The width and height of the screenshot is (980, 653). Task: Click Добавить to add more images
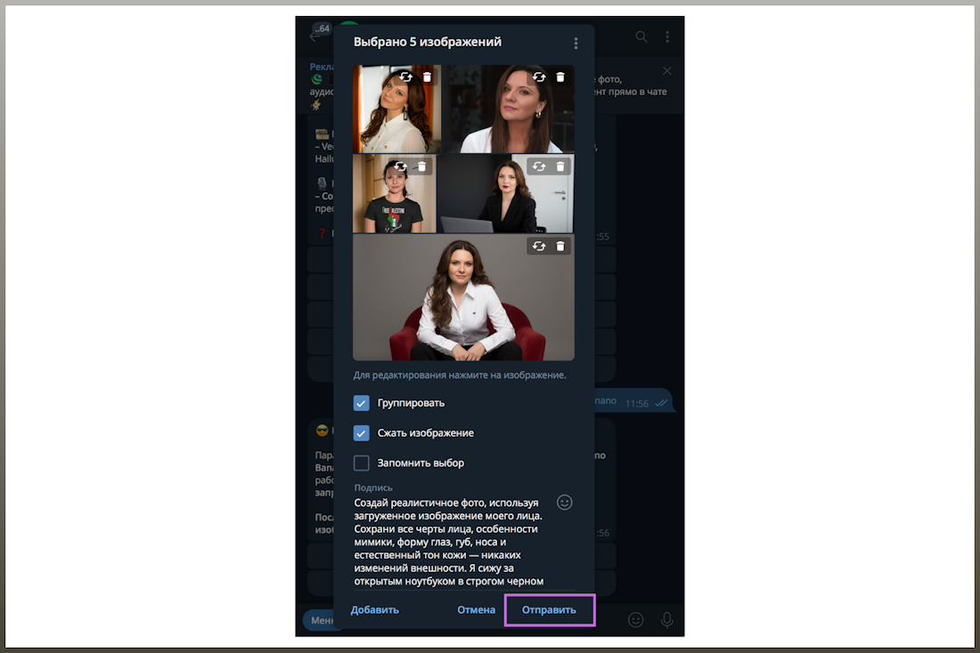pyautogui.click(x=374, y=610)
